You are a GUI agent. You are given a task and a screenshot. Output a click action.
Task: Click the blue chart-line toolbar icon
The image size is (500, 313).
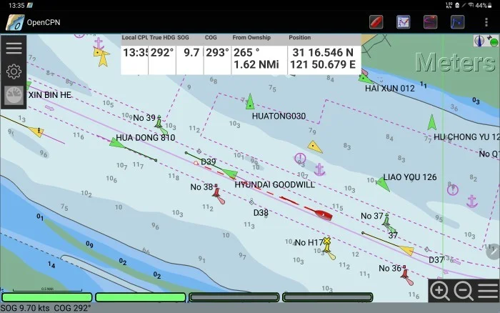(457, 21)
